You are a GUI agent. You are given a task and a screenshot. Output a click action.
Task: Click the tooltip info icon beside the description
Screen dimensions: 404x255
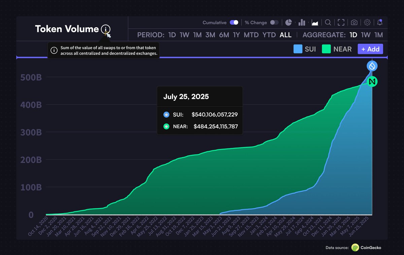click(x=54, y=50)
